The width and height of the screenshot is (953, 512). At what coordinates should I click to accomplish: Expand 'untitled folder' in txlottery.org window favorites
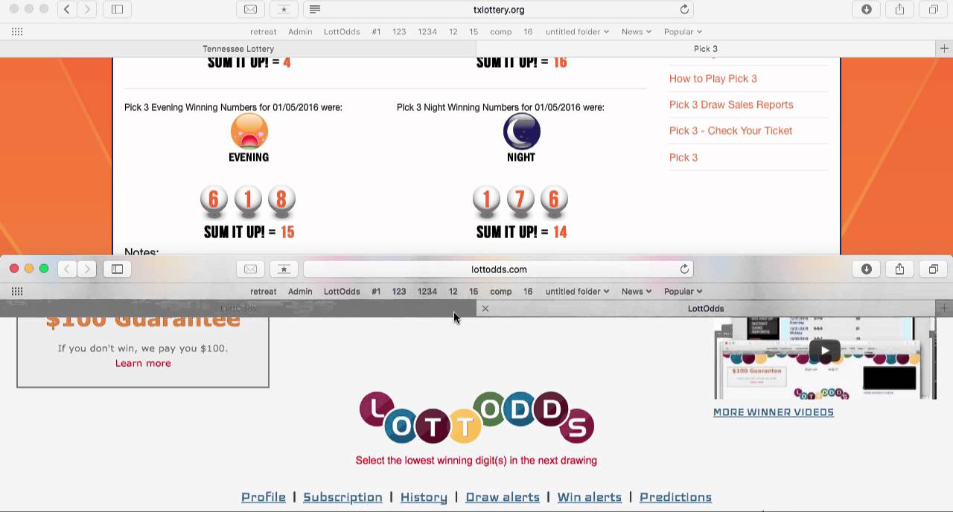point(577,31)
